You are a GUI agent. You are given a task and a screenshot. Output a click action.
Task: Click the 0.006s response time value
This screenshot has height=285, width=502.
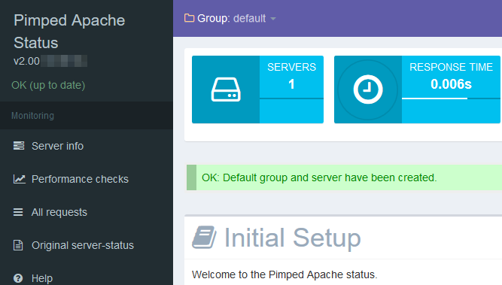tap(451, 84)
